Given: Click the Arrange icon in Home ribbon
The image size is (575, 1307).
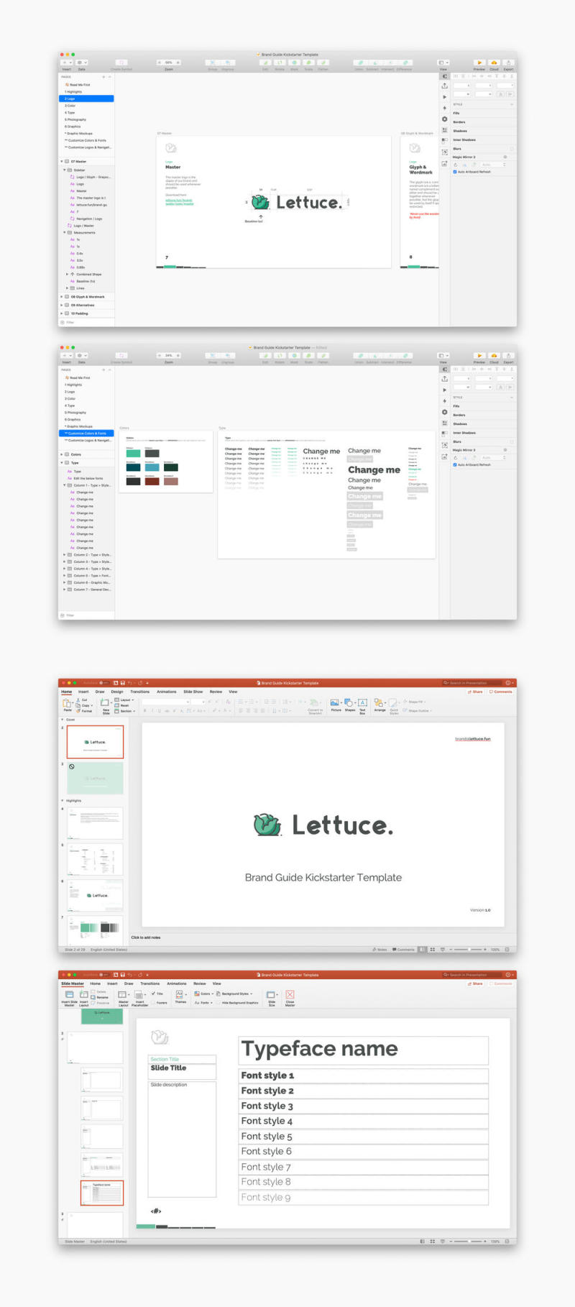Looking at the screenshot, I should 379,703.
